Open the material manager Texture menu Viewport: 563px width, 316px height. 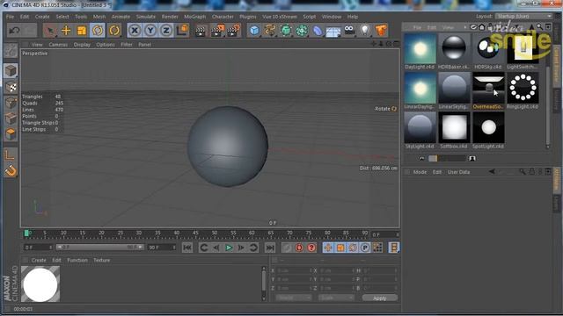(102, 260)
